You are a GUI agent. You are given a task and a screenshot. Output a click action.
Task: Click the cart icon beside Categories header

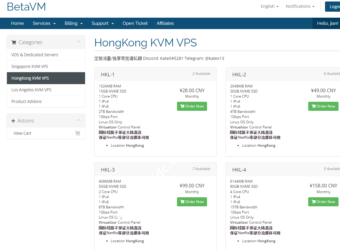[x=13, y=42]
